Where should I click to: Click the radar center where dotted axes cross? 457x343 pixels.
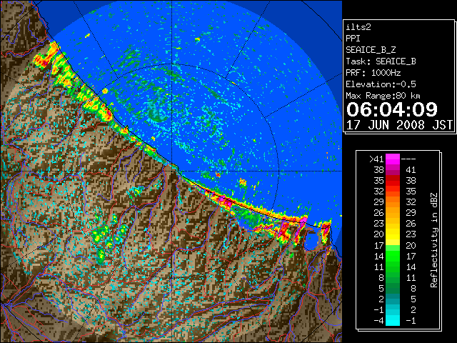click(x=172, y=171)
